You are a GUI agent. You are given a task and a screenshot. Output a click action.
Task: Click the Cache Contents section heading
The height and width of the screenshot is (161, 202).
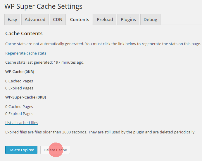click(24, 33)
